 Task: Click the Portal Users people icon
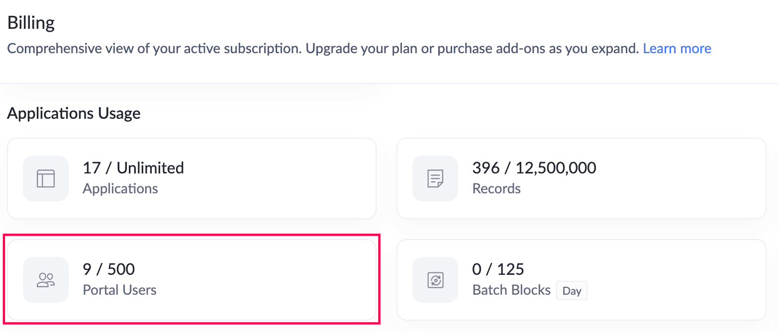tap(46, 280)
